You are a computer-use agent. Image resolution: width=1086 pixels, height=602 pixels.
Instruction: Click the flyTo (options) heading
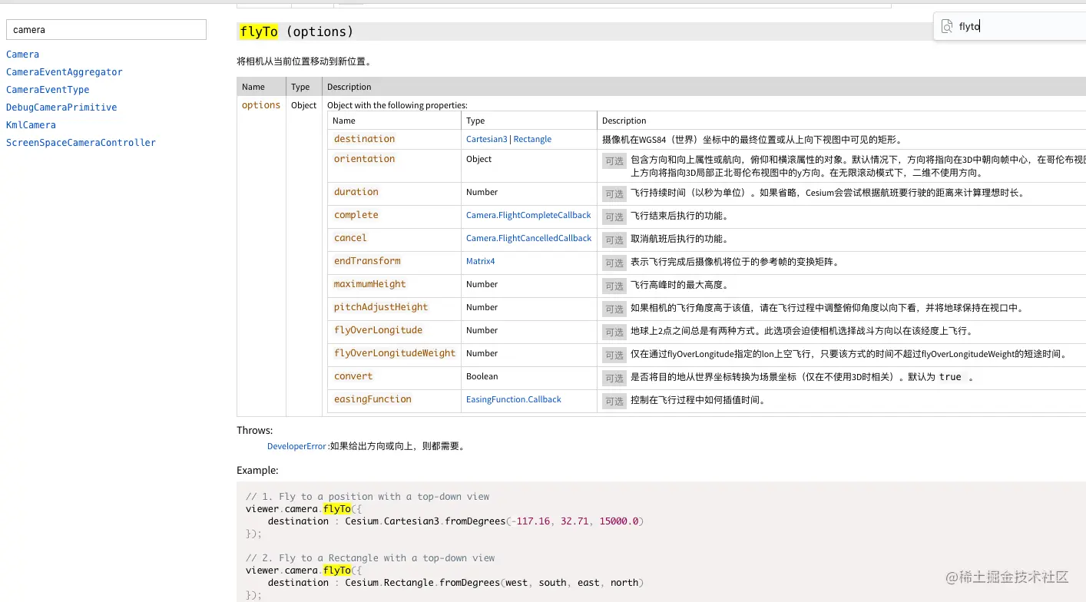coord(296,31)
